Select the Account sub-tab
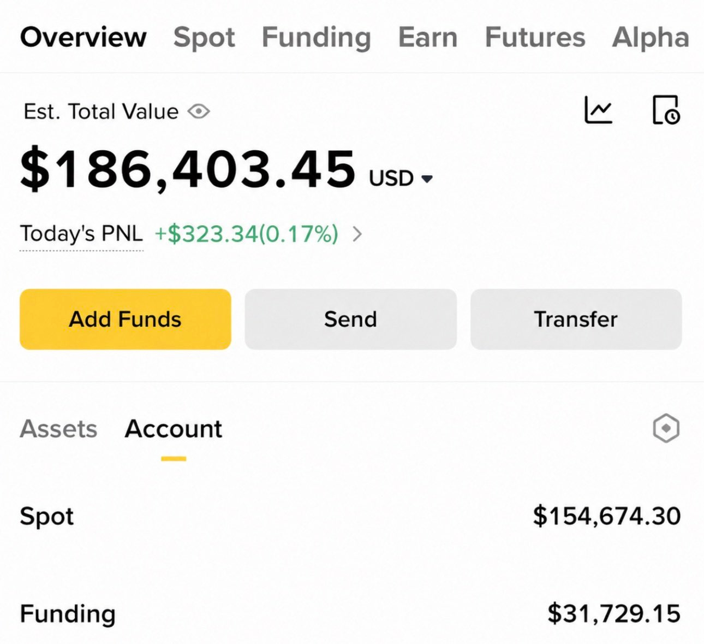The image size is (704, 644). click(174, 429)
